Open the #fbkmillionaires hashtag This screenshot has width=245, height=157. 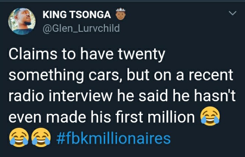[x=113, y=138]
